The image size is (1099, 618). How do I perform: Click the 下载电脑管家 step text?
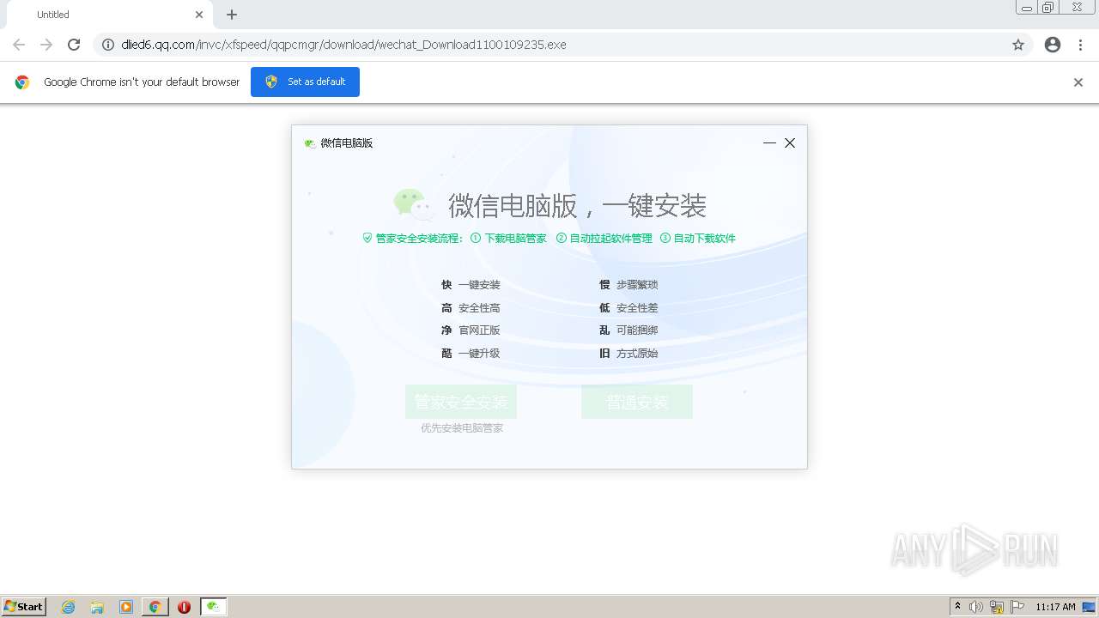tap(515, 239)
